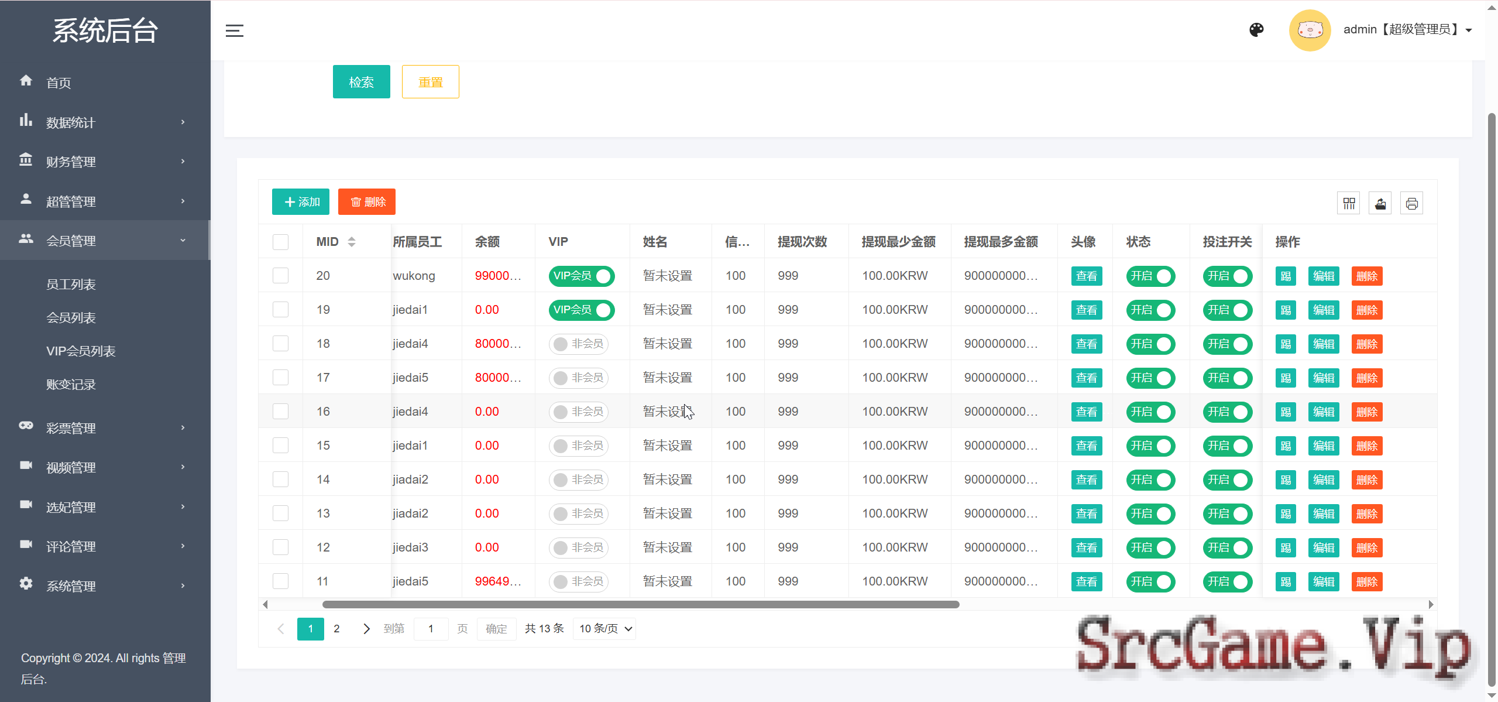Click the print table icon
Image resolution: width=1498 pixels, height=702 pixels.
1412,203
